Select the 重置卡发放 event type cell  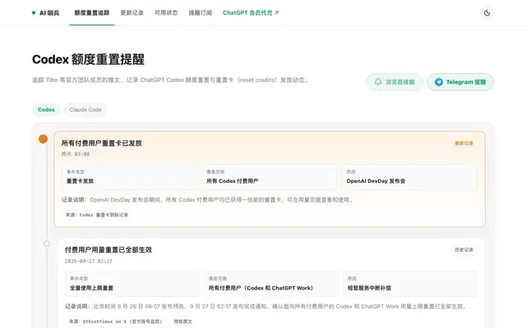(132, 177)
